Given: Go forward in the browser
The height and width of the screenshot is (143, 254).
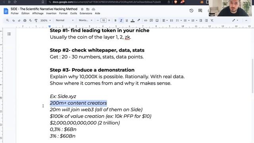Looking at the screenshot, I should [x=9, y=2].
